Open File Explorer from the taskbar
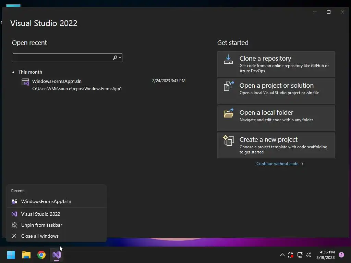The width and height of the screenshot is (351, 263). 26,255
